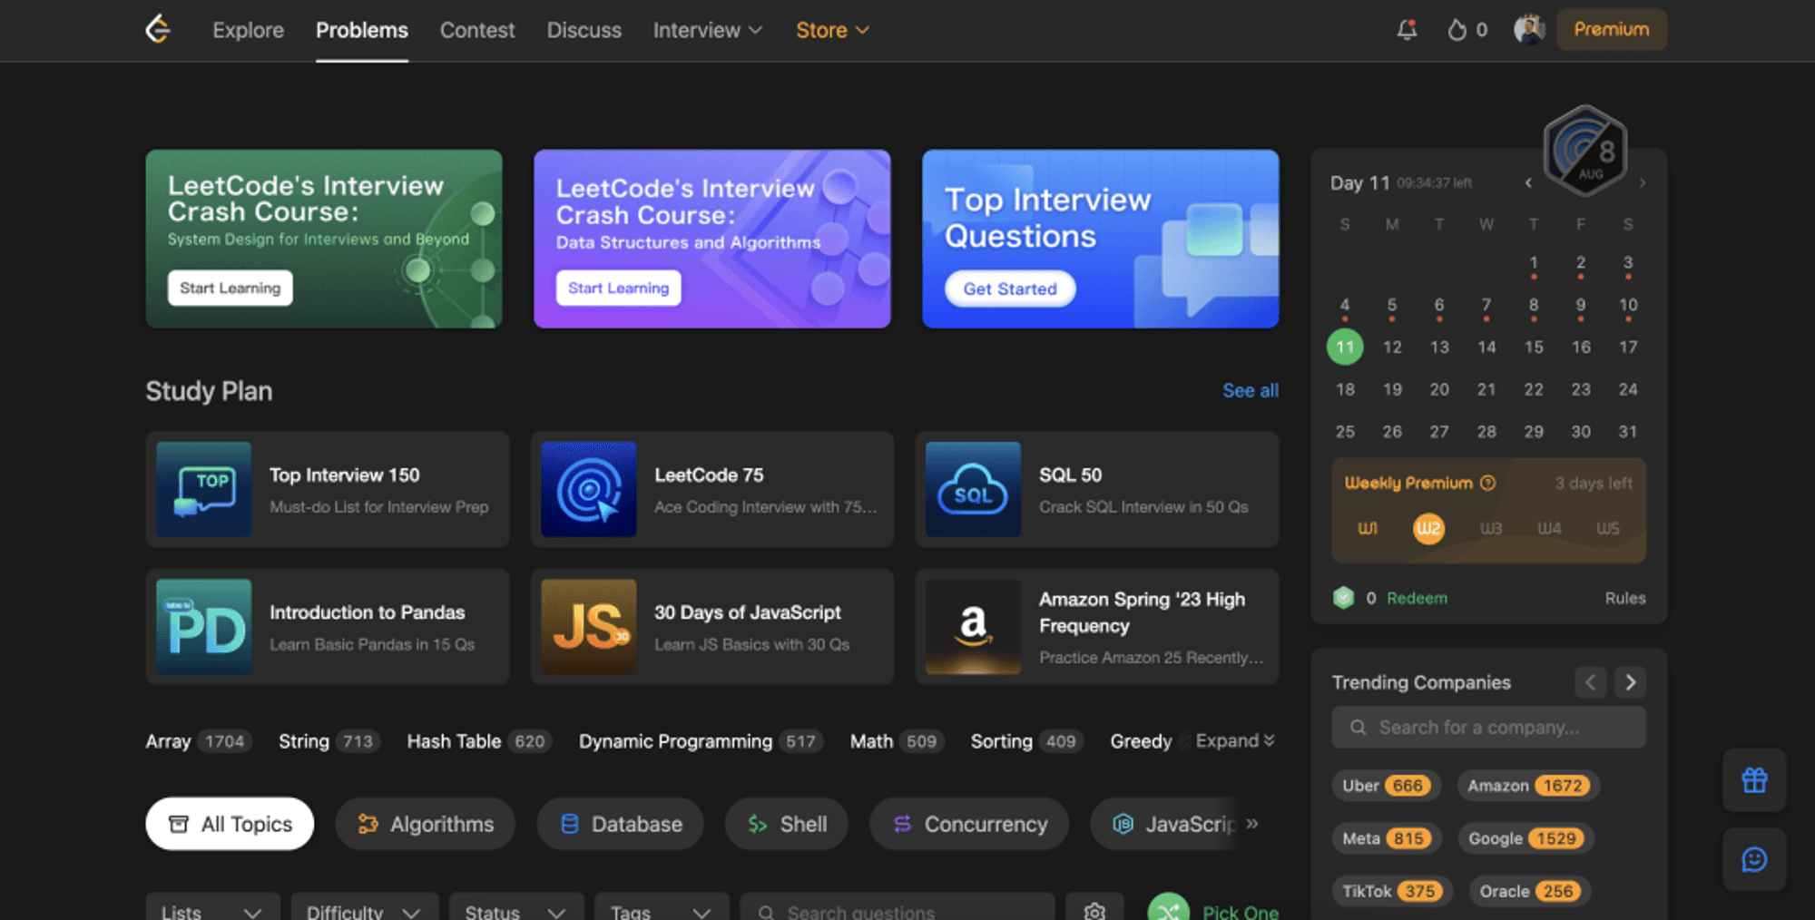Switch to the Database topic filter
The height and width of the screenshot is (920, 1815).
coord(621,824)
